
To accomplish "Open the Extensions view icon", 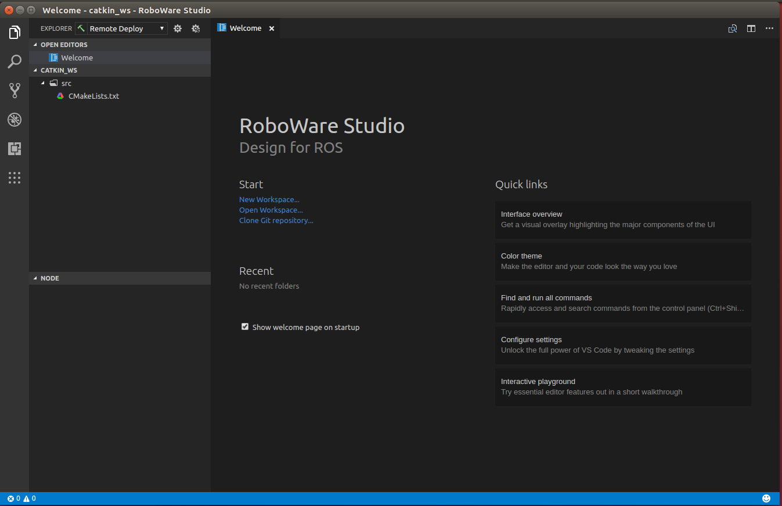I will pyautogui.click(x=15, y=149).
